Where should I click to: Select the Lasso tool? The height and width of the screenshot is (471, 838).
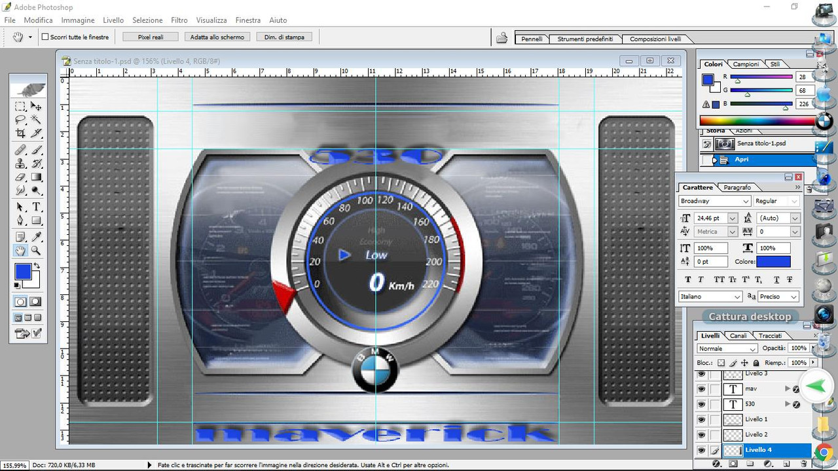[20, 120]
